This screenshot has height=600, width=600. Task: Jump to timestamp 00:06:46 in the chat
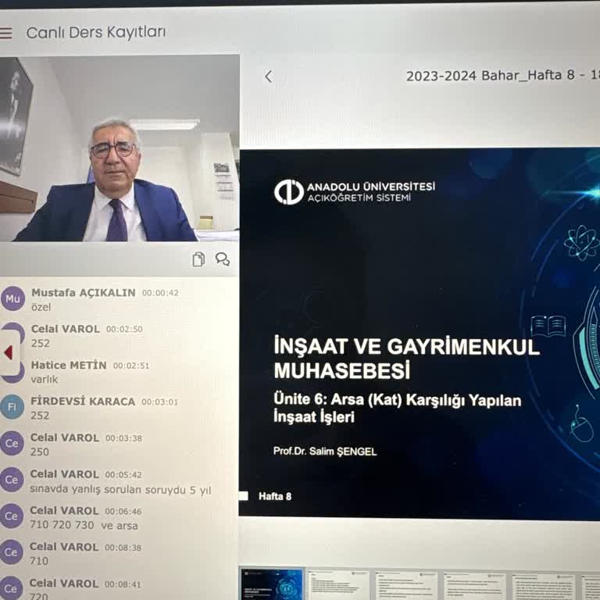coord(123,511)
